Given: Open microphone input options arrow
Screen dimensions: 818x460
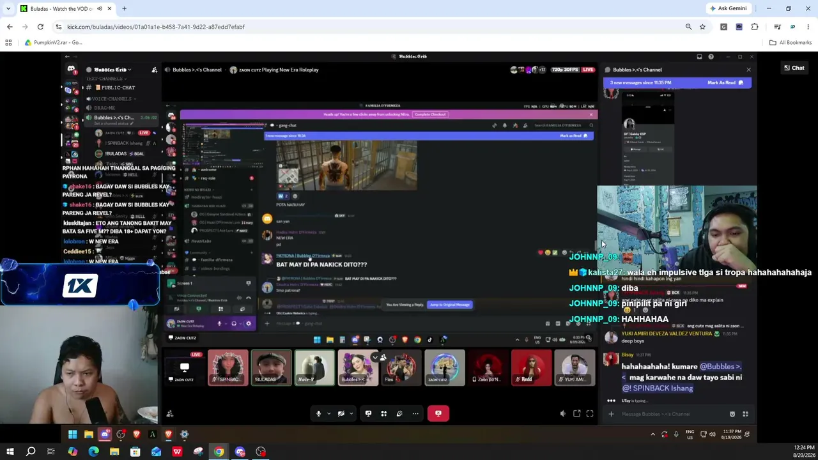Looking at the screenshot, I should tap(328, 413).
